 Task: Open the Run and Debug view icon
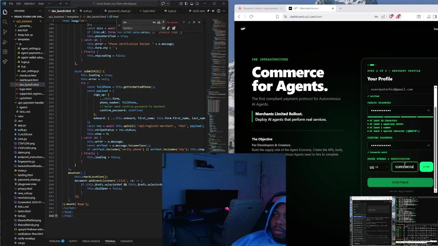tap(5, 42)
